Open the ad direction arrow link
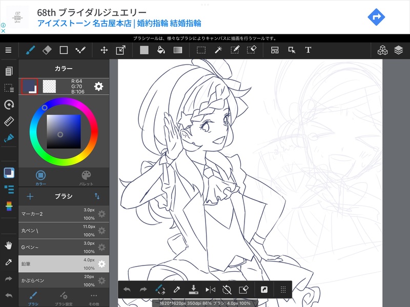The width and height of the screenshot is (410, 307). [x=376, y=17]
